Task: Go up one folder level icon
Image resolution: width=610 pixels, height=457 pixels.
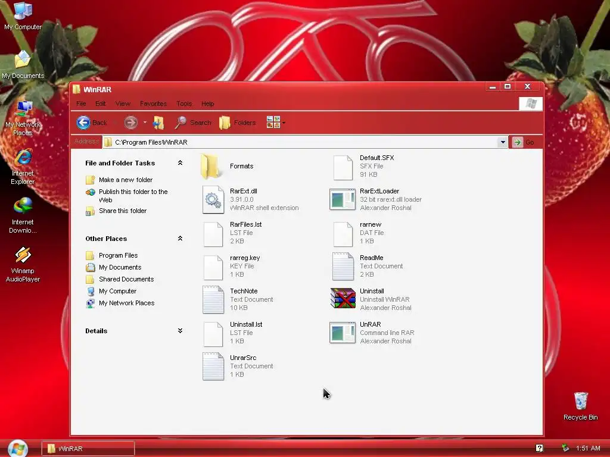Action: [158, 123]
